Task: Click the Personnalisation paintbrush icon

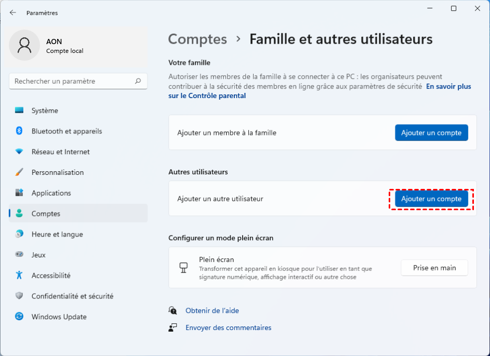Action: coord(19,172)
